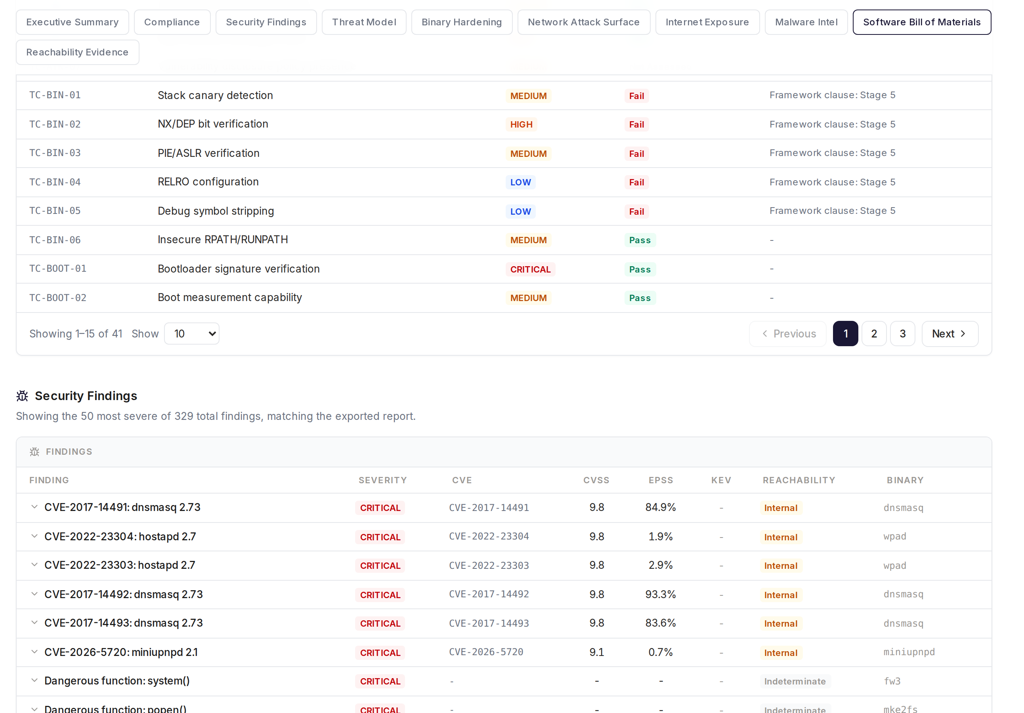1024x713 pixels.
Task: Click the 9.1 CVSS score
Action: pos(596,652)
